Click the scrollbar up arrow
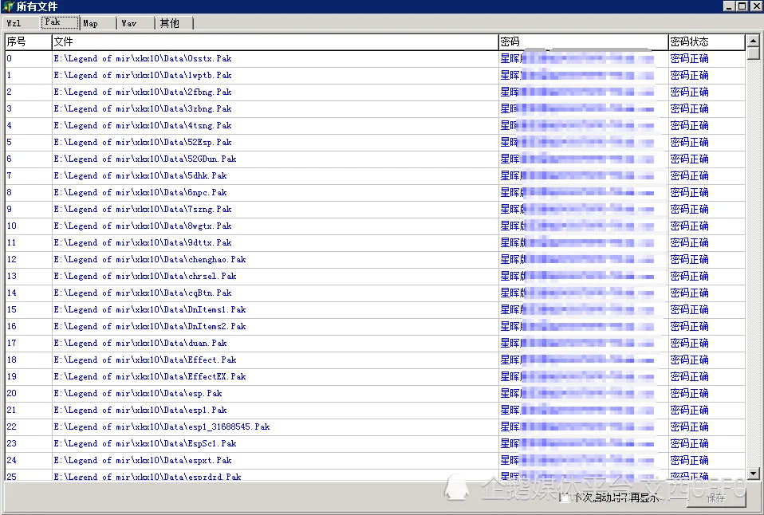This screenshot has height=515, width=764. (x=753, y=41)
